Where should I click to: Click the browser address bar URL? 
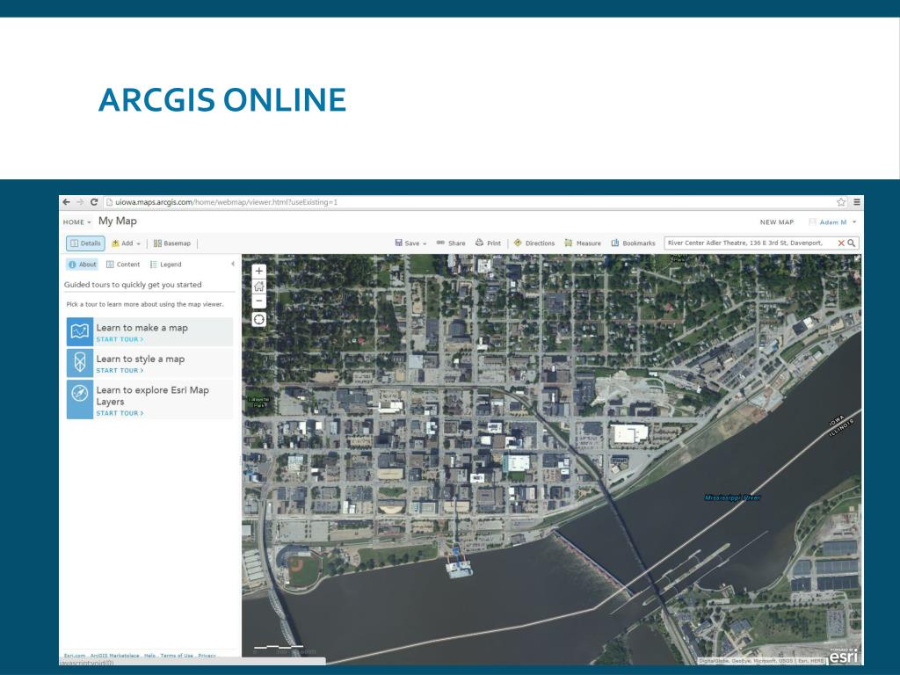click(226, 202)
